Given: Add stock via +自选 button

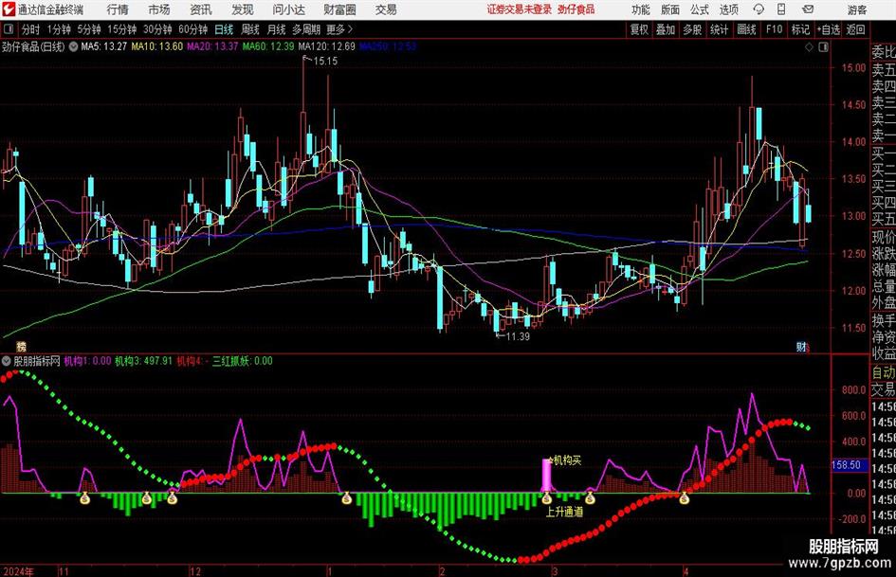Looking at the screenshot, I should click(828, 29).
